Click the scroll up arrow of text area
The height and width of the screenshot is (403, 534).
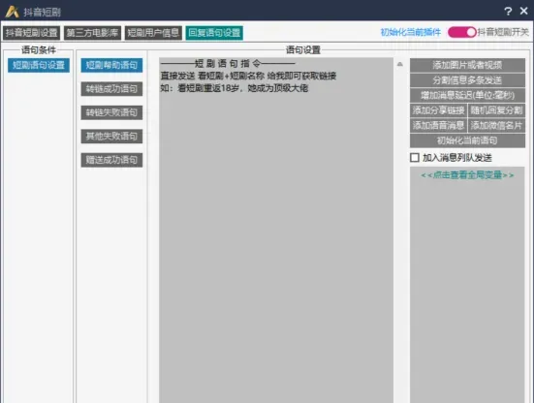(400, 64)
